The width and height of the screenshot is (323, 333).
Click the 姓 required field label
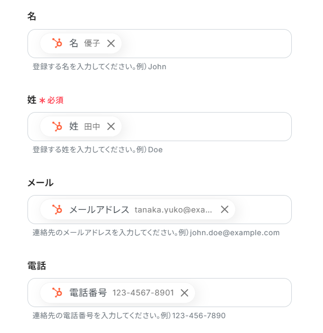coord(32,100)
